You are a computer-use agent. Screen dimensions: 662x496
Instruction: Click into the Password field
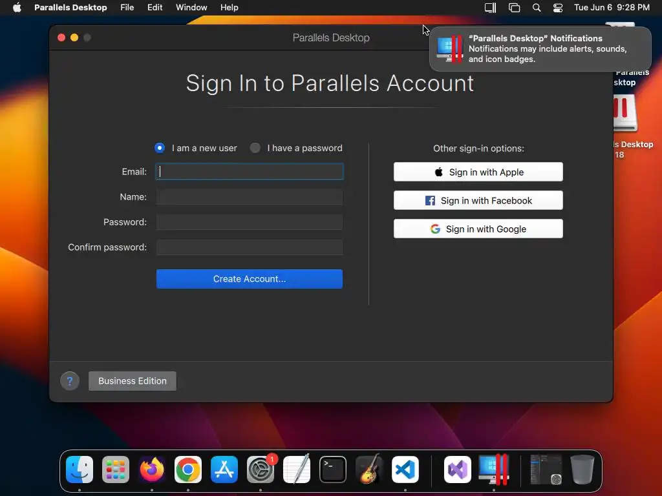(250, 222)
